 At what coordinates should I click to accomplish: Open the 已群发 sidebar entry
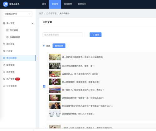9,51
